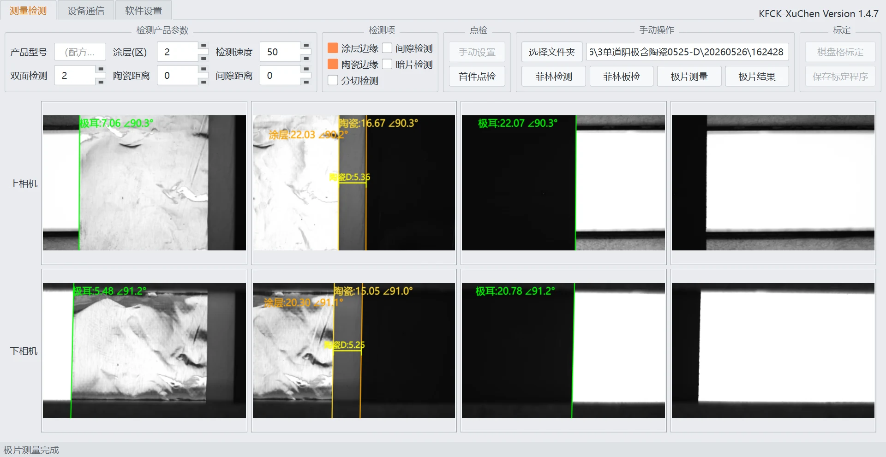Screen dimensions: 886x457
Task: Click the 间隙距离 value field
Action: (281, 75)
